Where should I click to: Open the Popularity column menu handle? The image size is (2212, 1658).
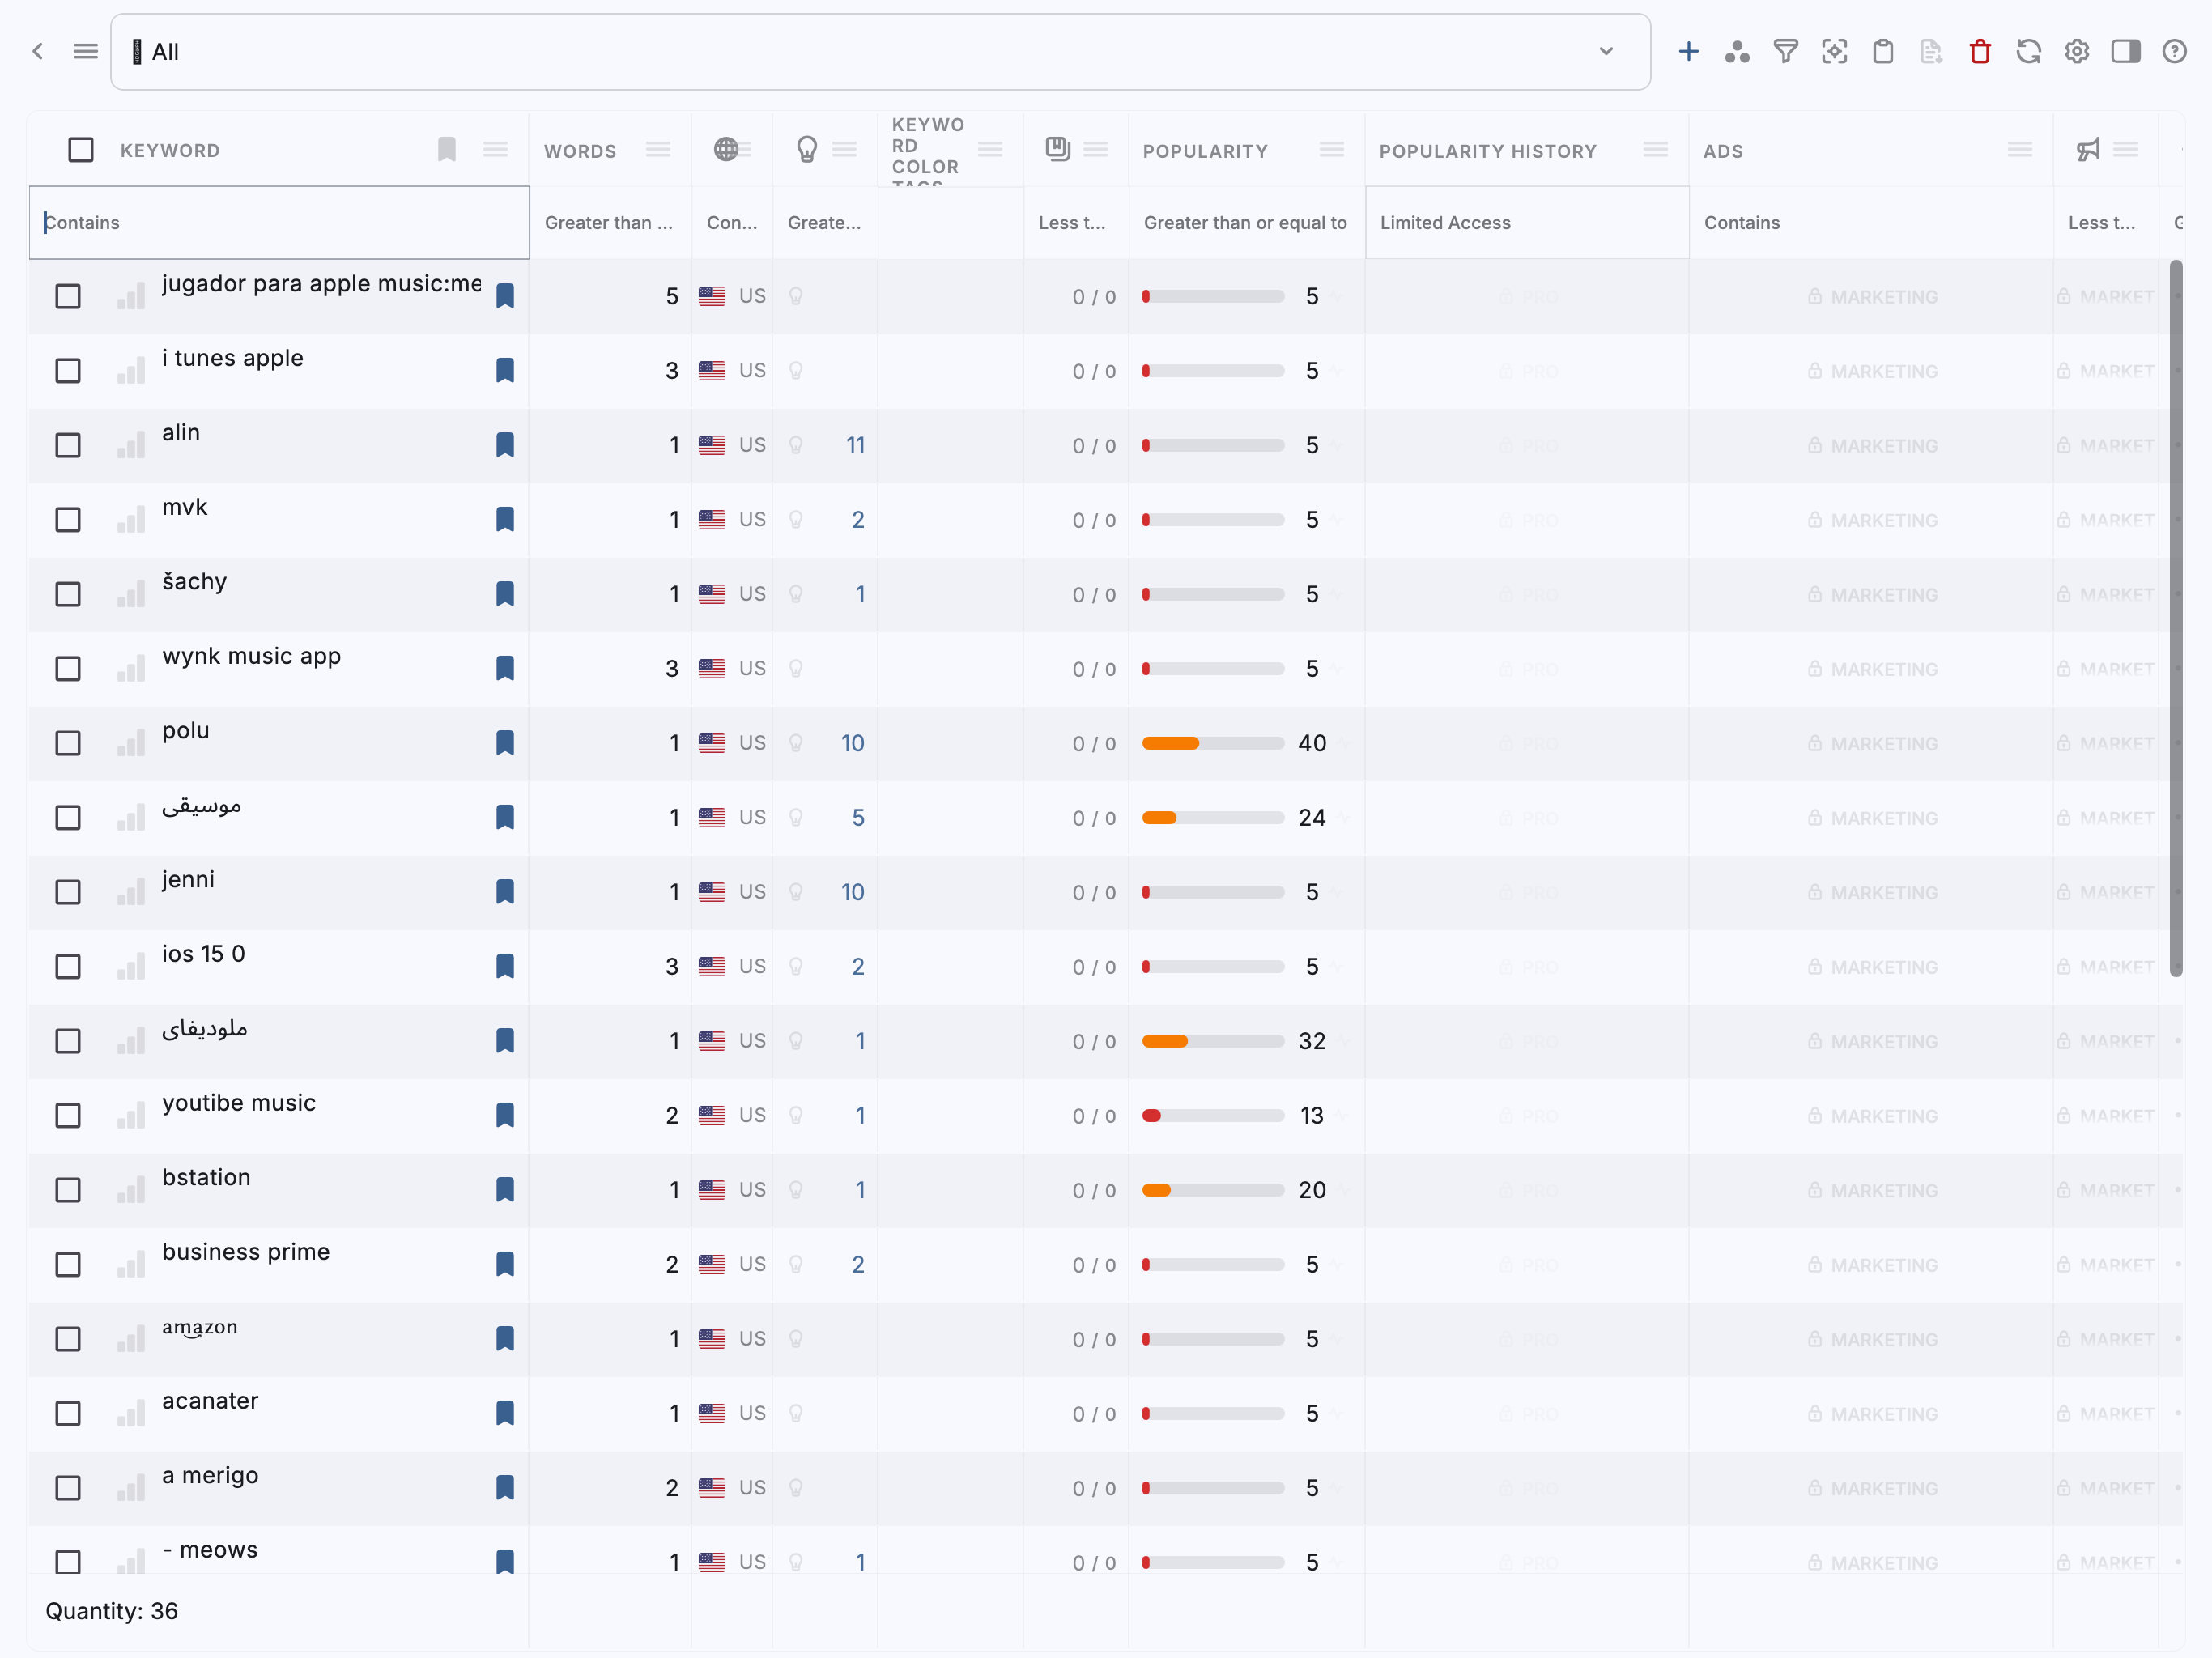click(1331, 150)
